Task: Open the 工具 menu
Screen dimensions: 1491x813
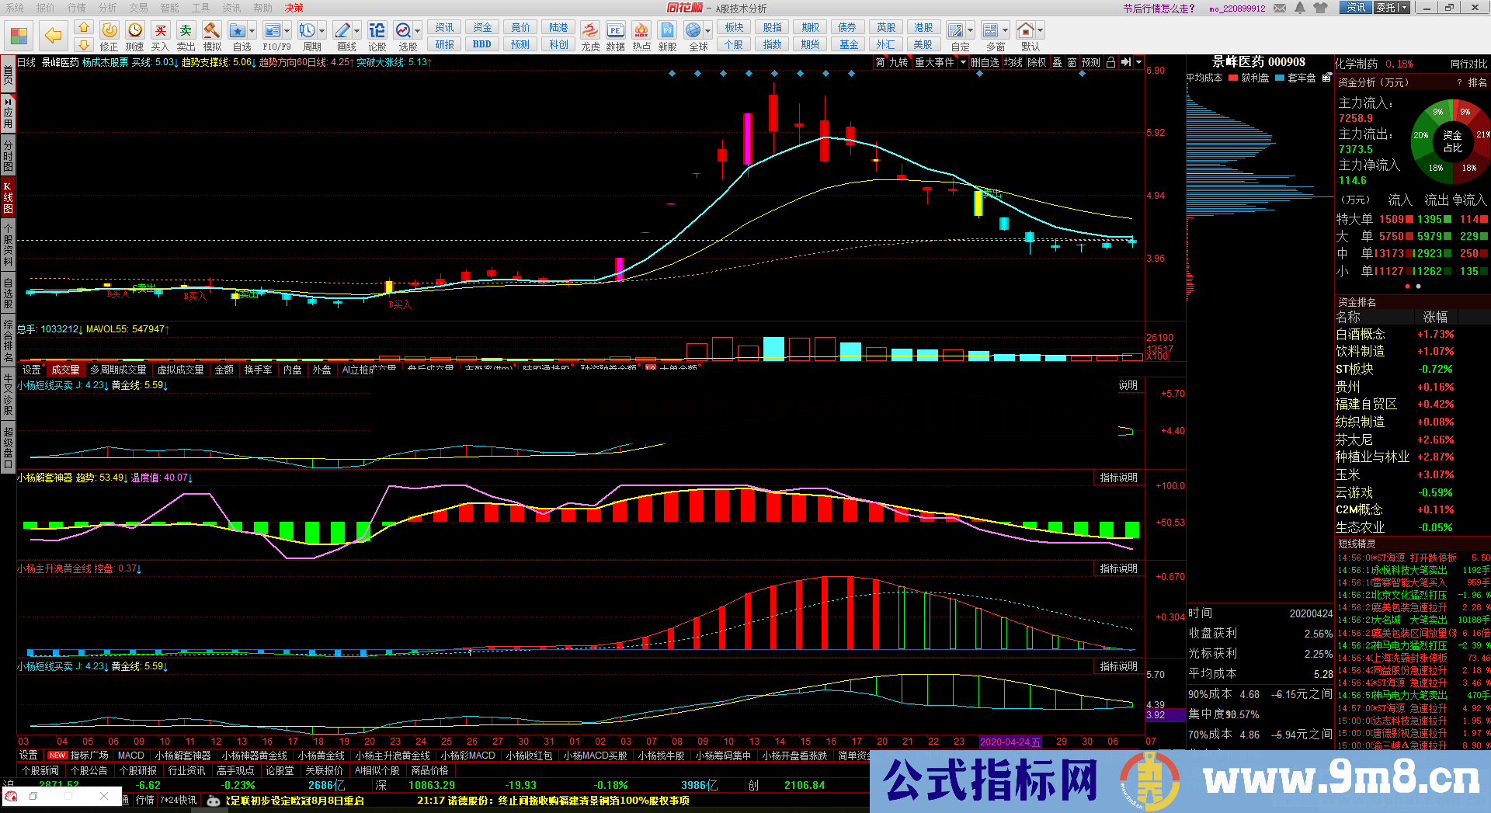Action: (x=200, y=8)
